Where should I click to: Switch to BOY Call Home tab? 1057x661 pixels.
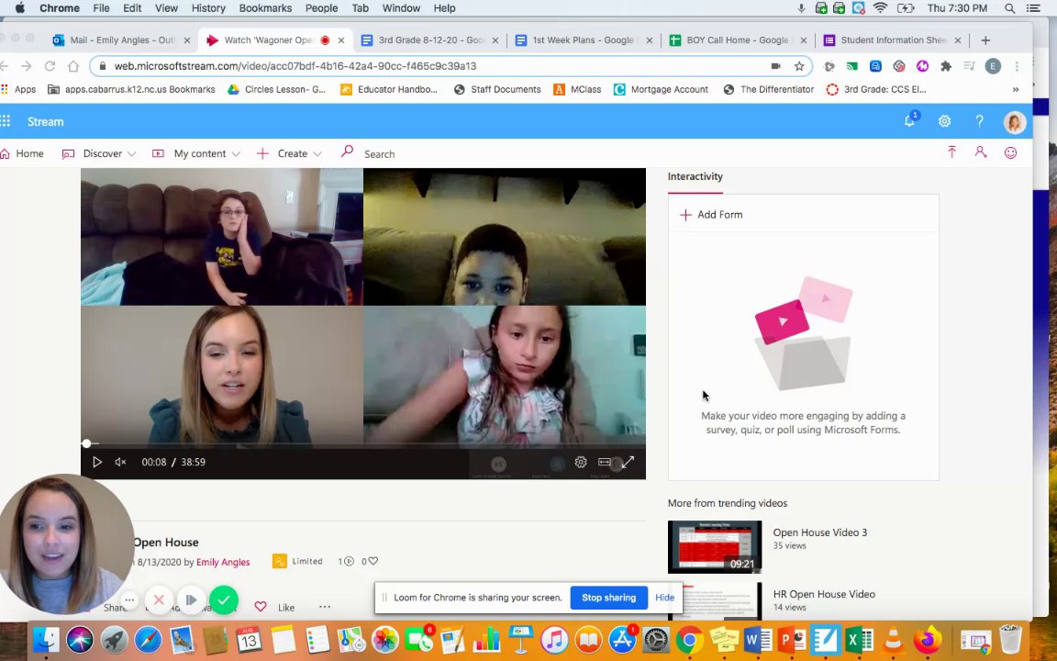[x=738, y=40]
